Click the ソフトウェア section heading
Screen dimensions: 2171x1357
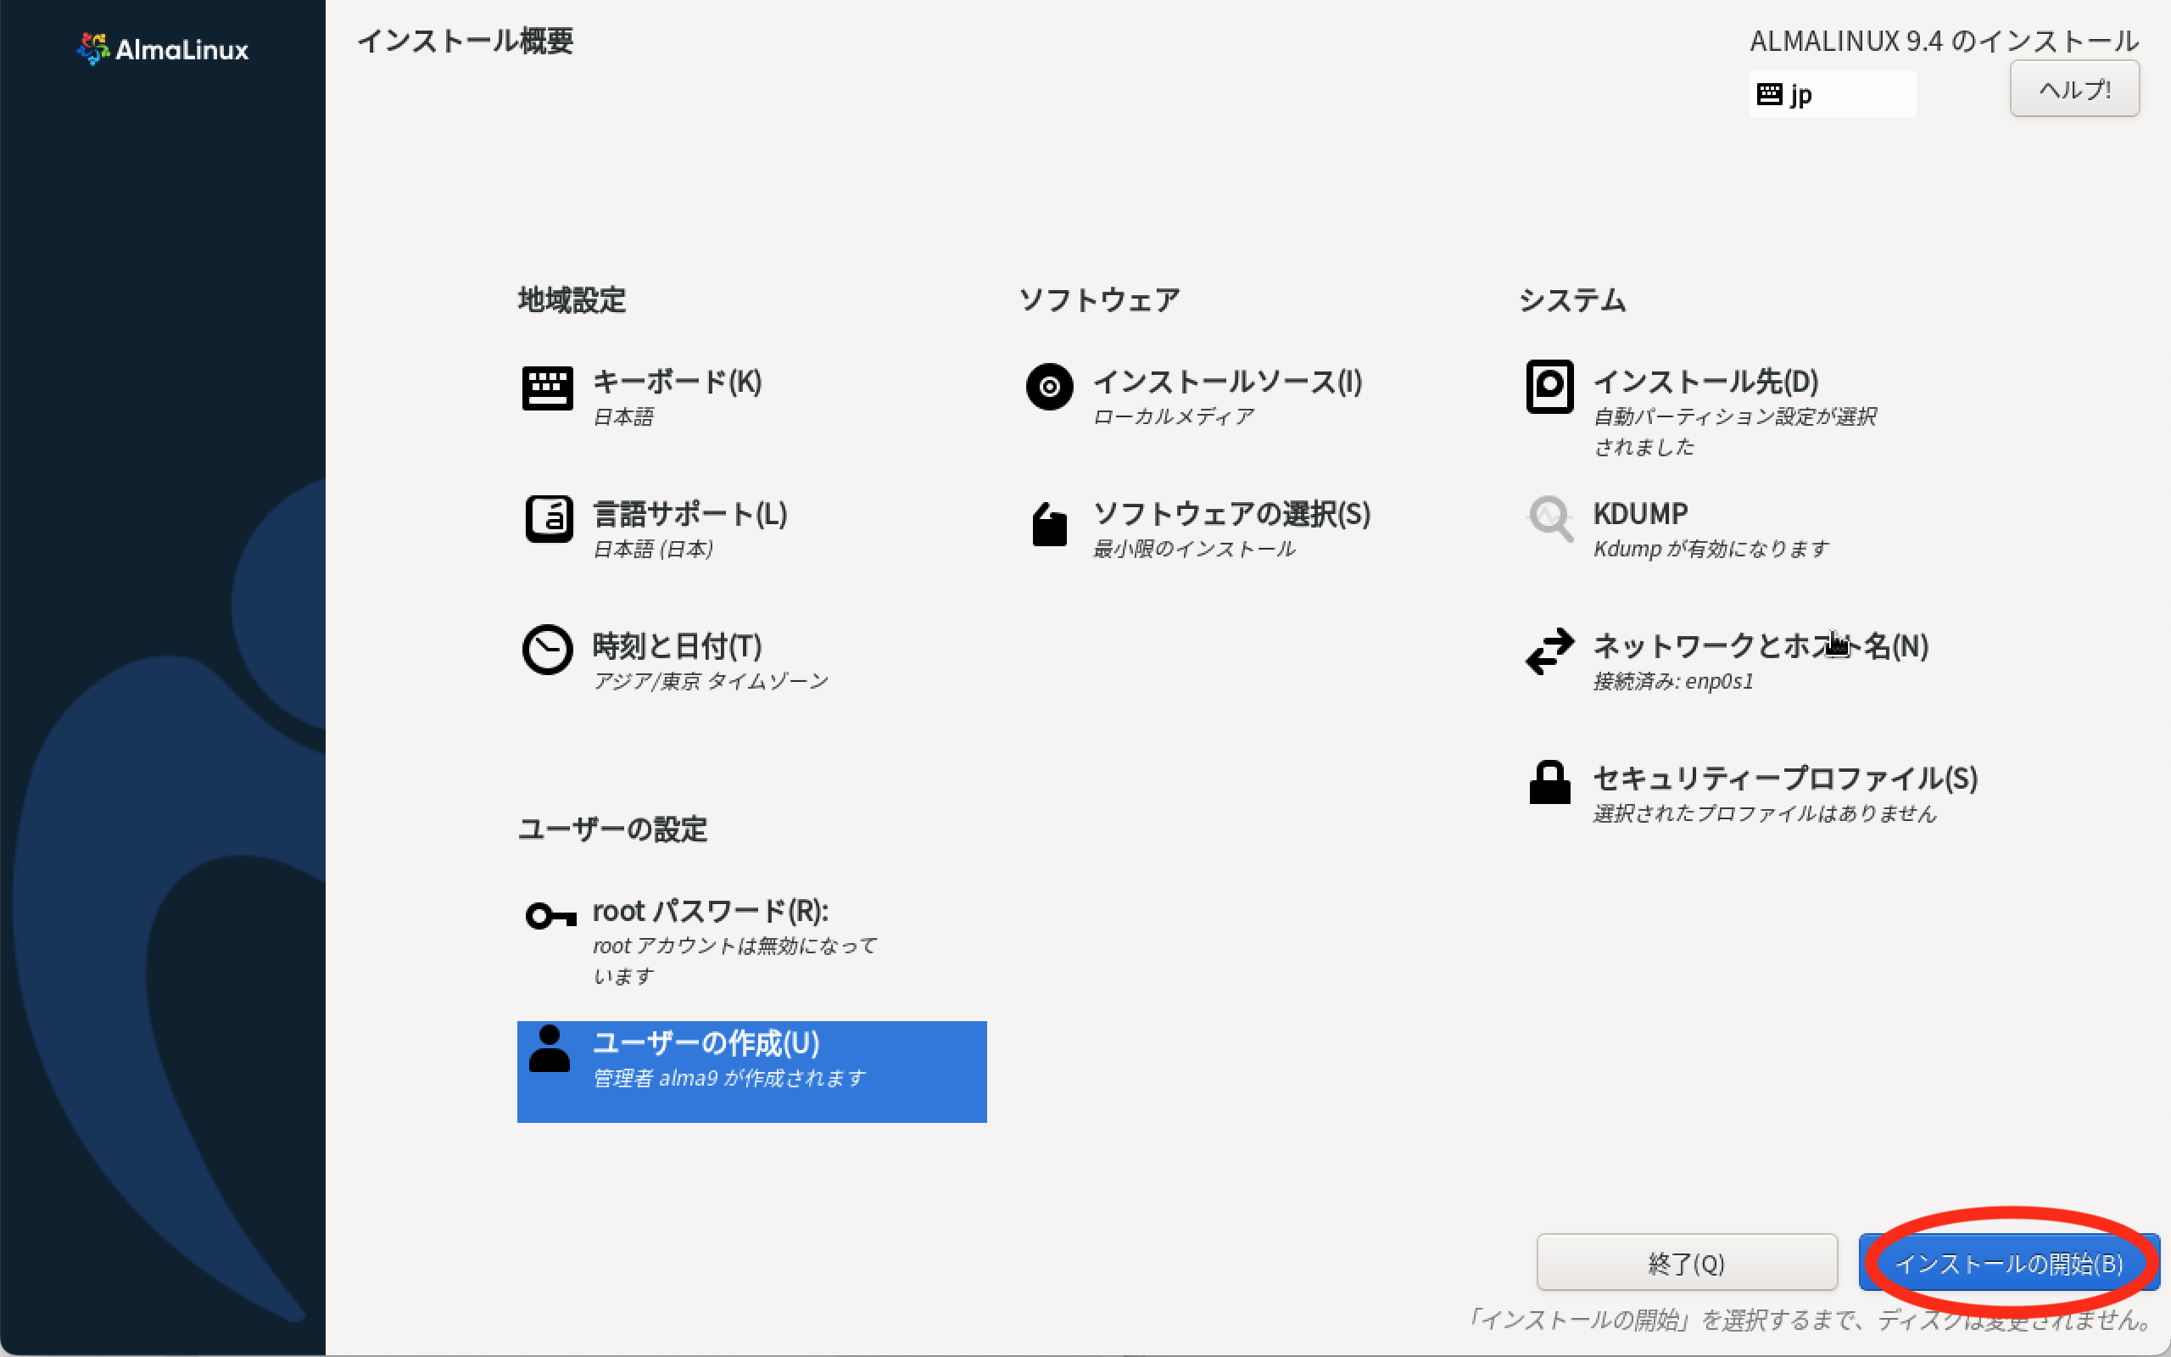(x=1099, y=299)
